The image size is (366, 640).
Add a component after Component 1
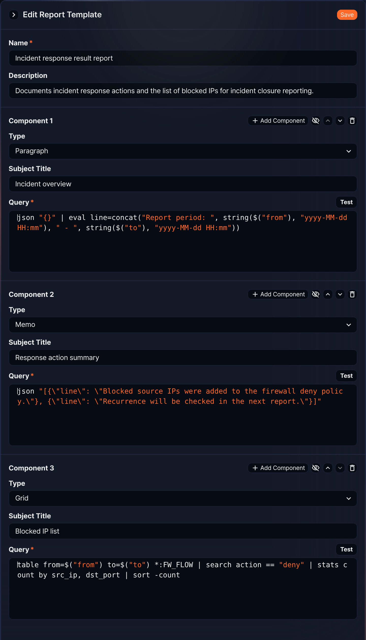point(278,121)
